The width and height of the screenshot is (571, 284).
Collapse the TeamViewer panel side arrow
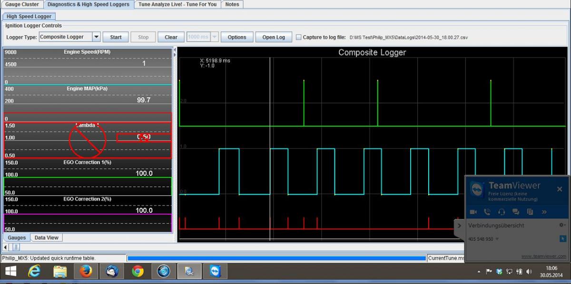459,226
